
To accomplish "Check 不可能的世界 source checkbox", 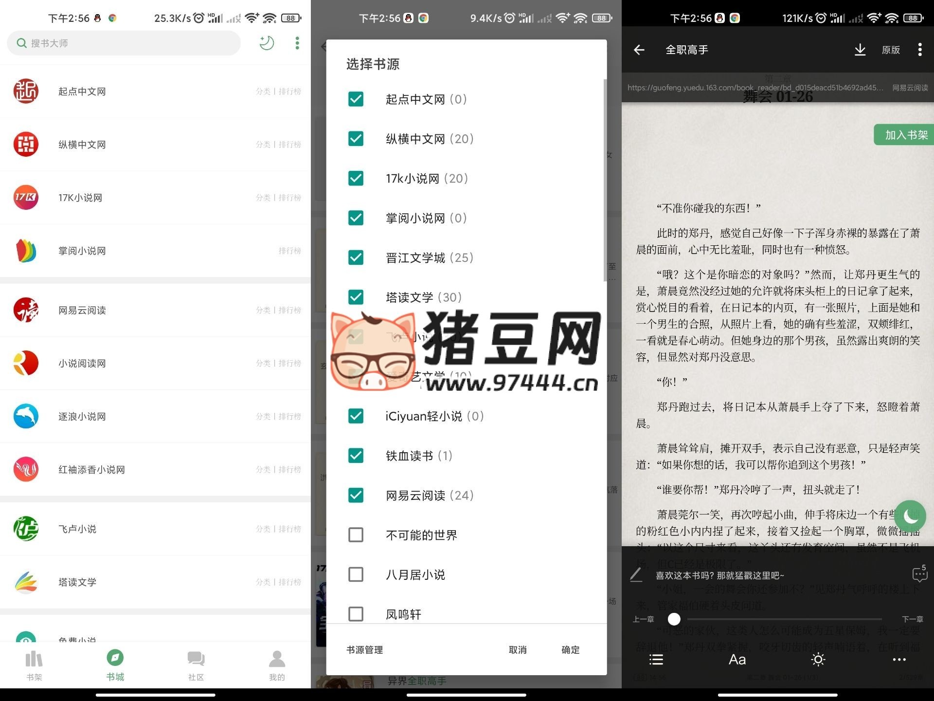I will pyautogui.click(x=356, y=535).
